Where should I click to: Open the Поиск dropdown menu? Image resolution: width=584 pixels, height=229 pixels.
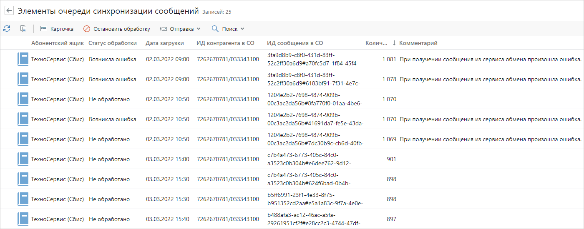[228, 29]
